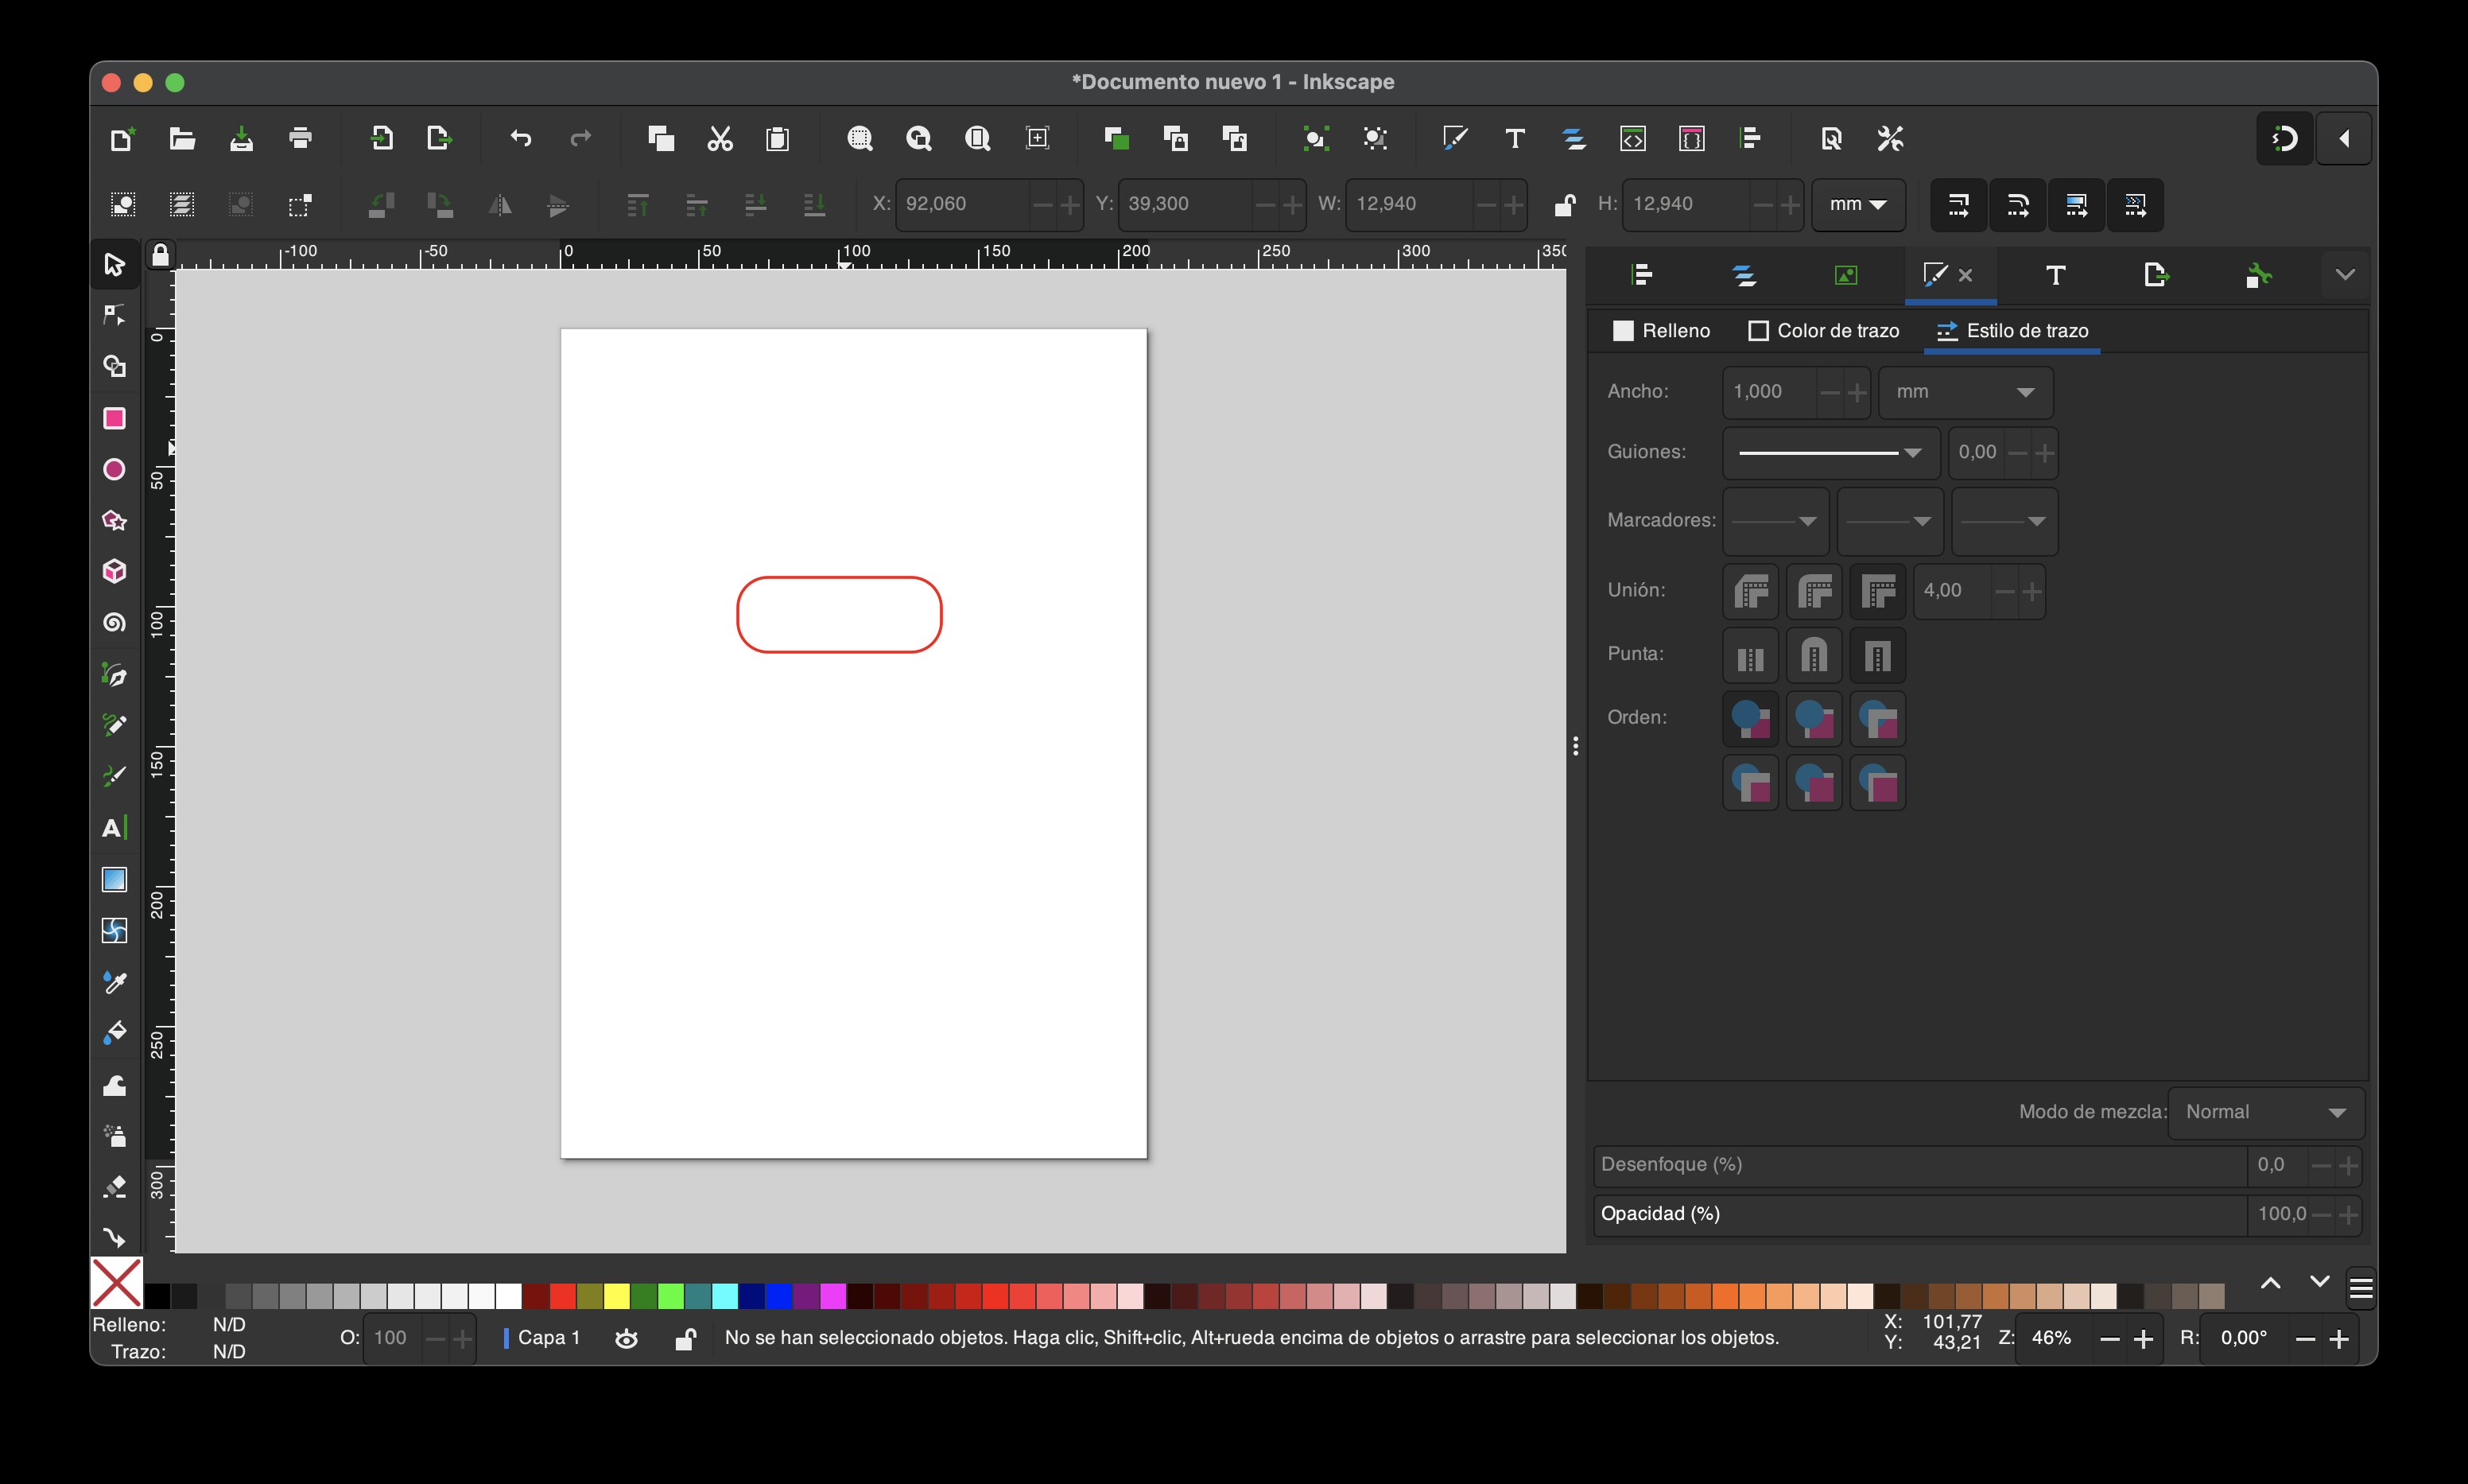Click the no-color X swatch
The height and width of the screenshot is (1484, 2468).
[x=117, y=1283]
